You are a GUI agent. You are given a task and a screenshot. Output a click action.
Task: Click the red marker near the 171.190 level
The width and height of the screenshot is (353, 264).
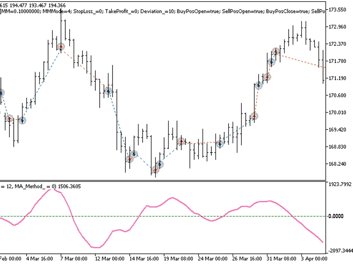[x=267, y=77]
